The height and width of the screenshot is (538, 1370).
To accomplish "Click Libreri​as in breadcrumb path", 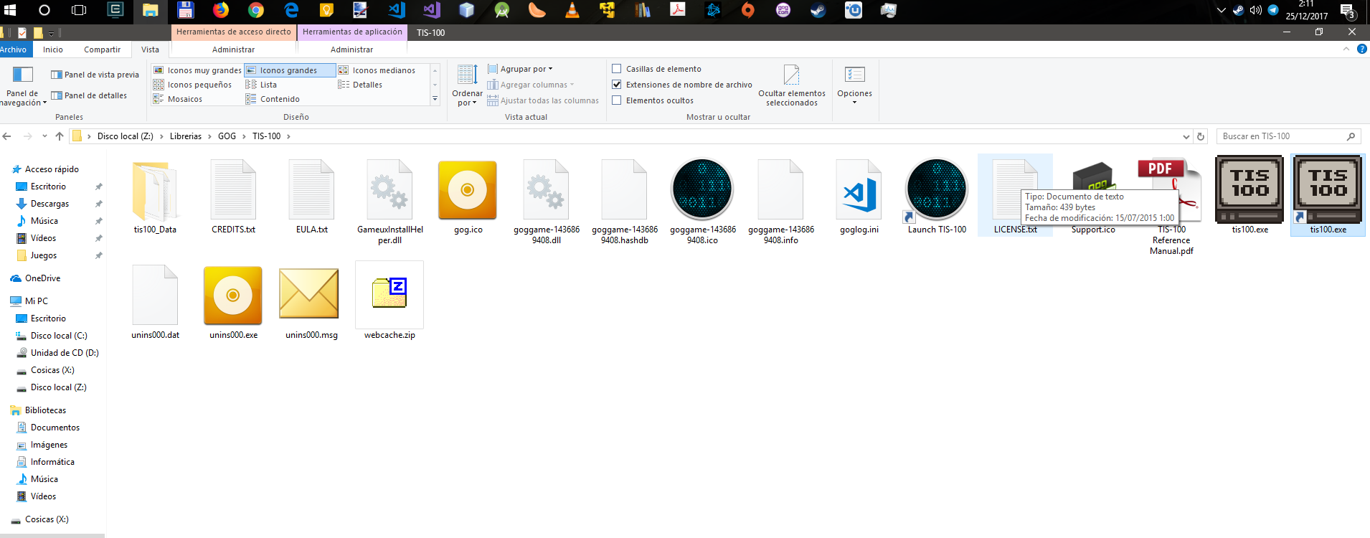I will click(186, 136).
